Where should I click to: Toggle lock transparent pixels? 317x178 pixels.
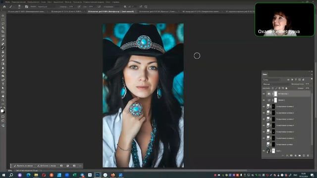[273, 88]
